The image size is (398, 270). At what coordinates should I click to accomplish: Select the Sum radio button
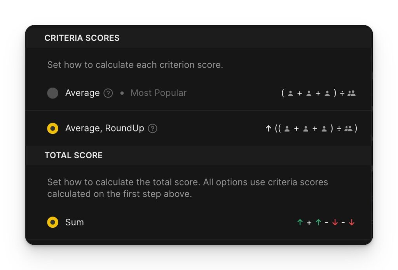click(52, 222)
